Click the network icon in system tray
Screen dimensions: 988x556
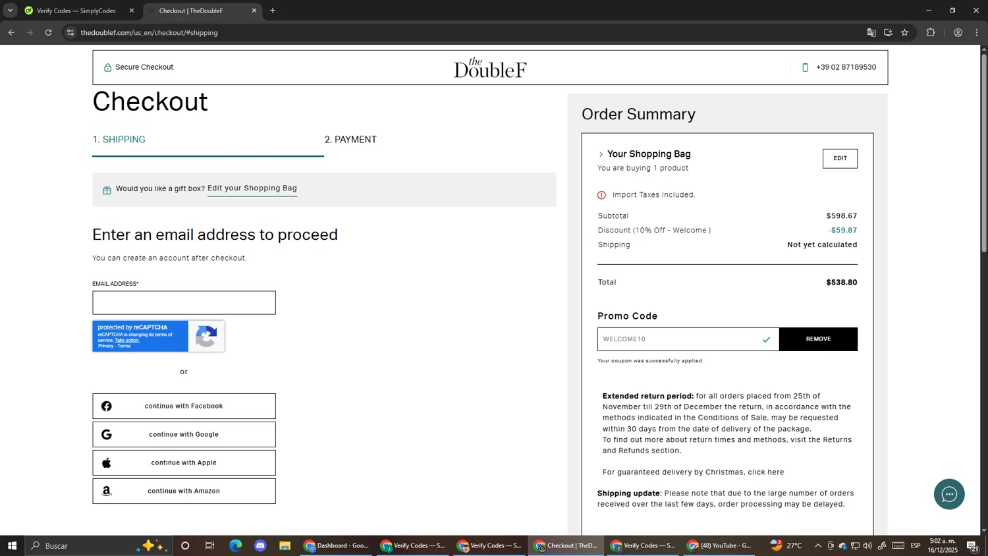[855, 545]
